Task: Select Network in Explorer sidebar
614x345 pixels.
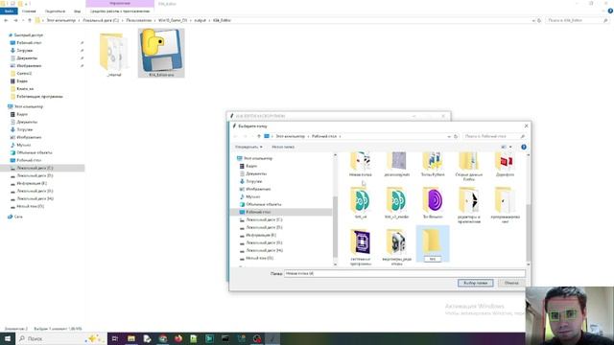Action: pyautogui.click(x=18, y=217)
